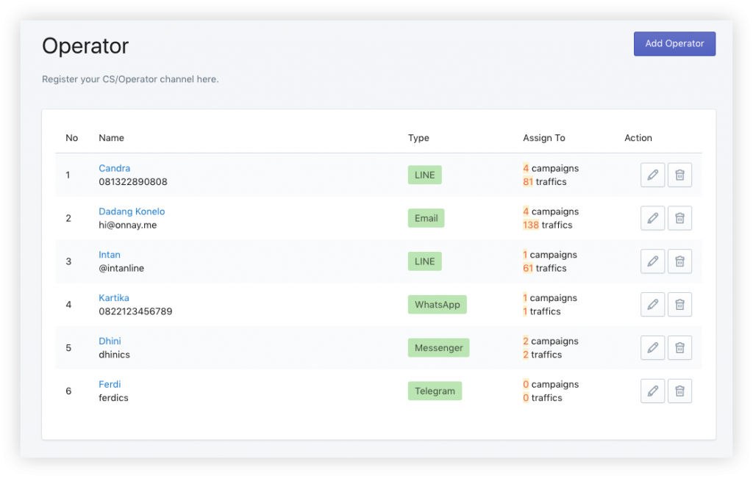Click the Telegram type badge
This screenshot has width=753, height=478.
point(435,391)
